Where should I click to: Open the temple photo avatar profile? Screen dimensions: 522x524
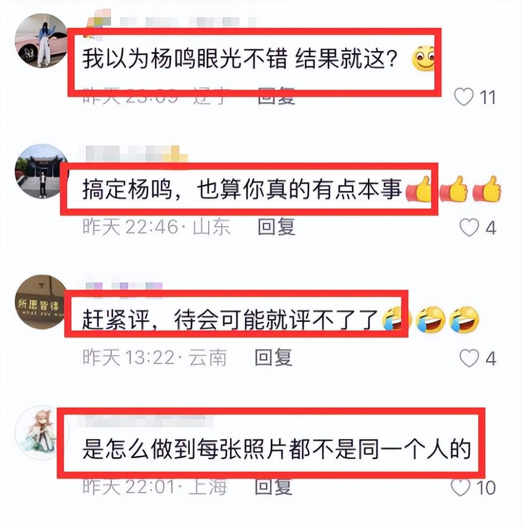[41, 171]
